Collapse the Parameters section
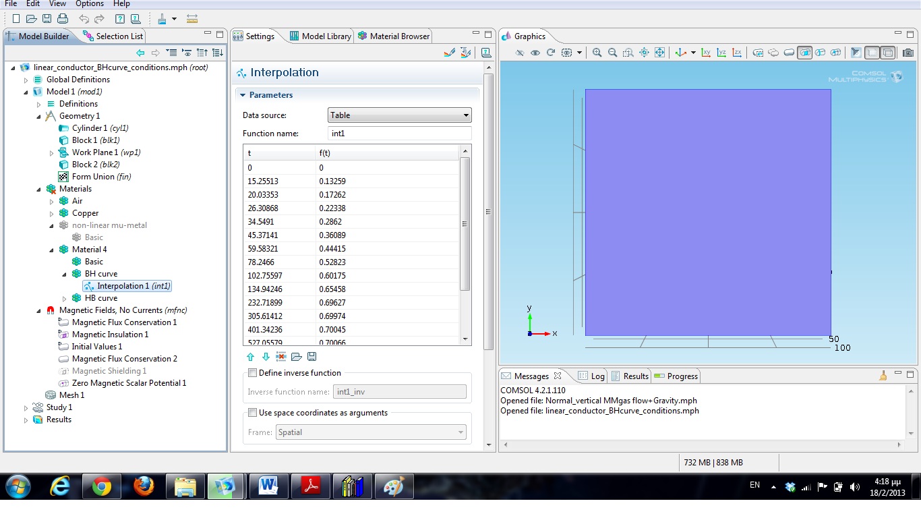This screenshot has width=921, height=518. click(243, 95)
